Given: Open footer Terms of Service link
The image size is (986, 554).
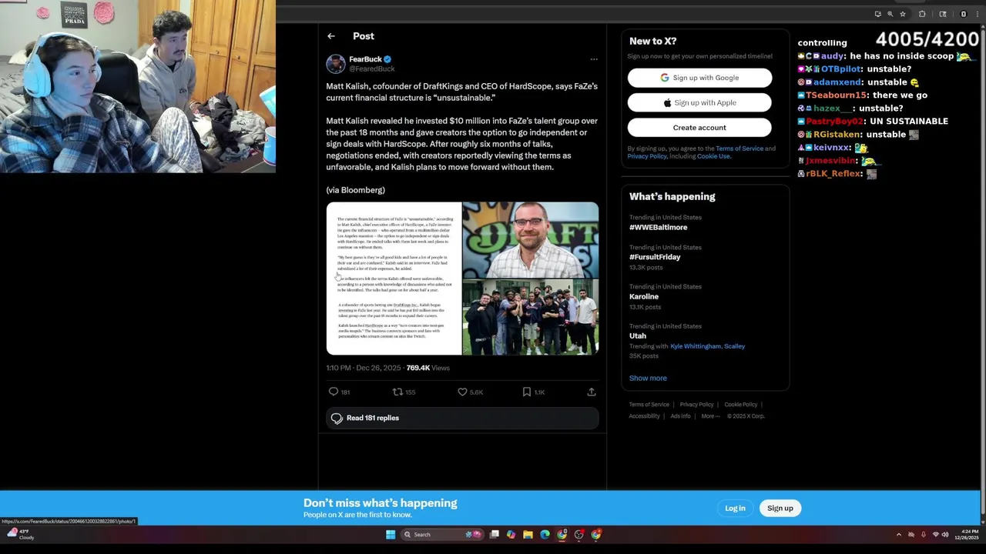Looking at the screenshot, I should (x=649, y=405).
